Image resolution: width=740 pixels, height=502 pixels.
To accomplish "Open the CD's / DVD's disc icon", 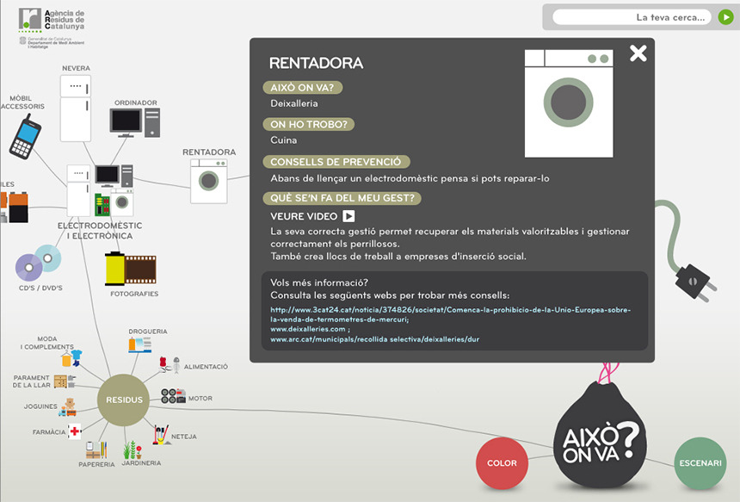I will coord(38,263).
